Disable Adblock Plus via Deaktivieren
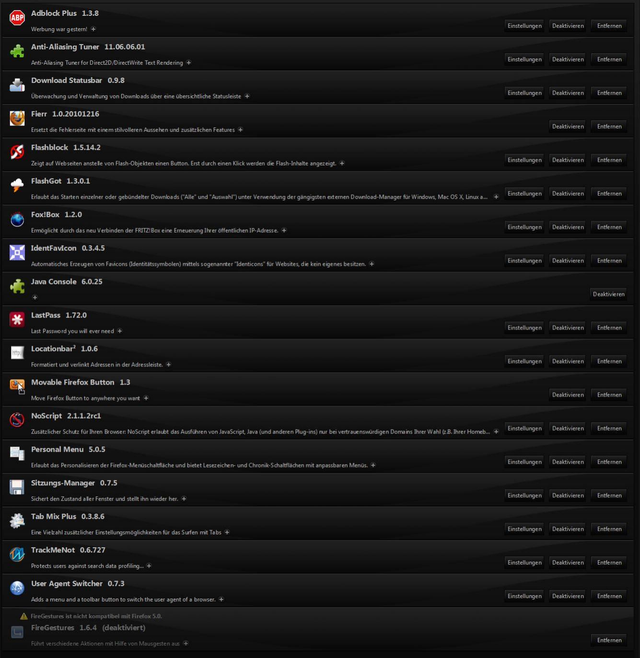Image resolution: width=640 pixels, height=658 pixels. pyautogui.click(x=568, y=26)
